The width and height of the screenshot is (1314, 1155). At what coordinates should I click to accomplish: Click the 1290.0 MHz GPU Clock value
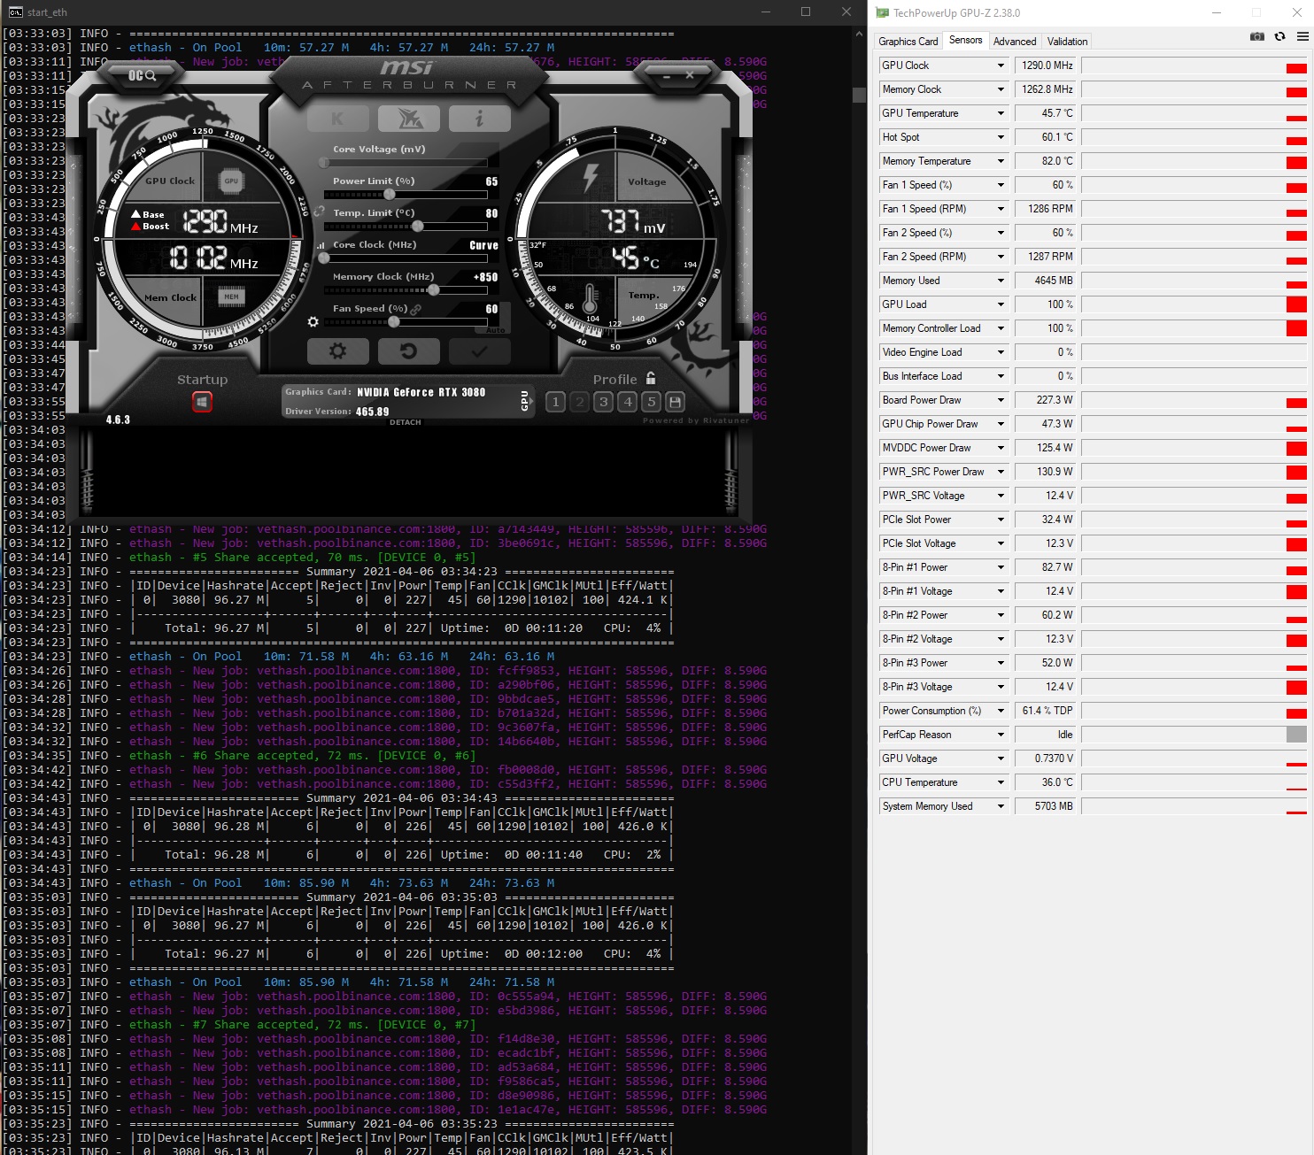coord(1047,65)
